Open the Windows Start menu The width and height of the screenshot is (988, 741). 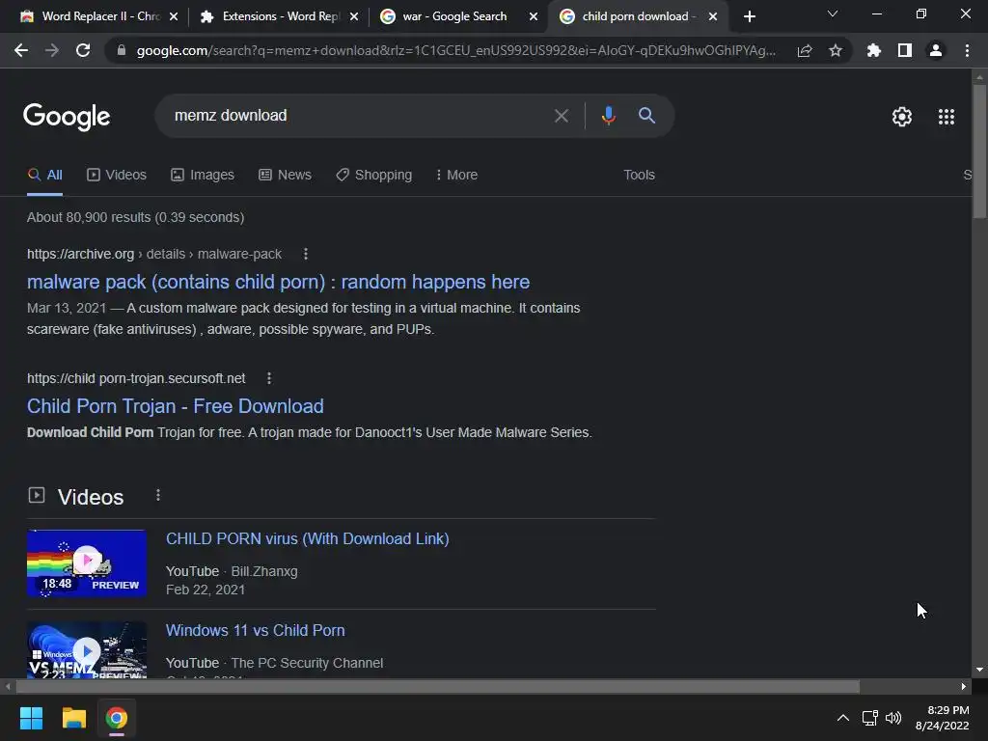coord(31,718)
